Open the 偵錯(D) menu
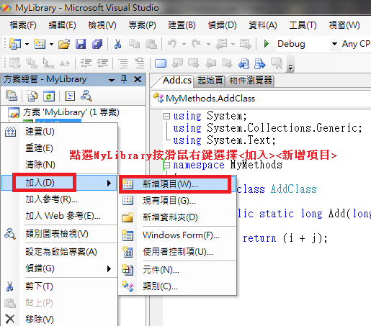 tap(222, 25)
